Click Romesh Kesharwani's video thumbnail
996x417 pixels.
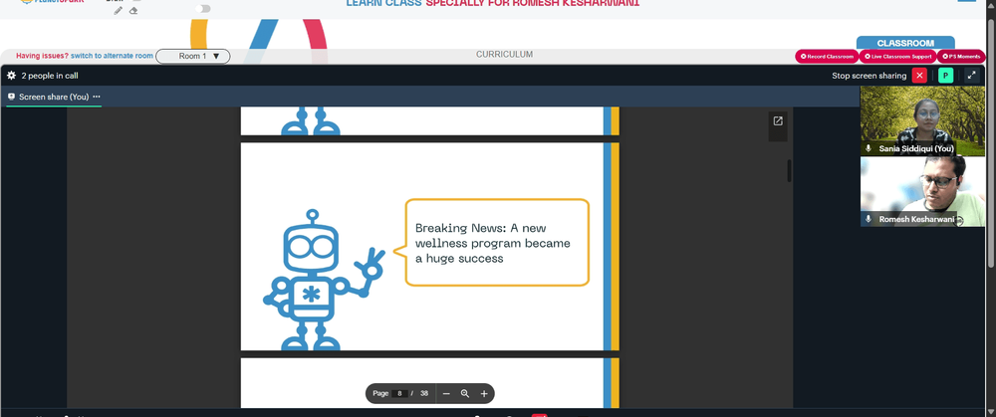(922, 192)
